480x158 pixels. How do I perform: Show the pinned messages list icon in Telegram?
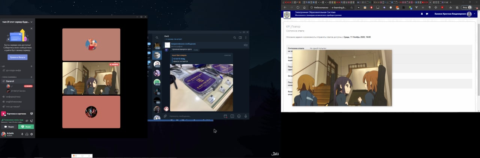click(x=246, y=45)
